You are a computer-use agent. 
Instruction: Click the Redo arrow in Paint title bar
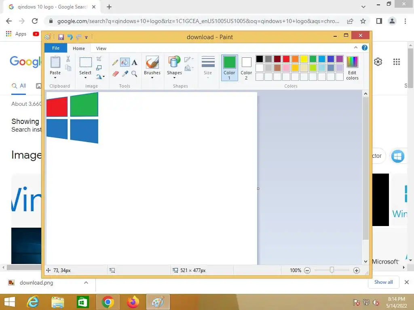click(x=79, y=37)
